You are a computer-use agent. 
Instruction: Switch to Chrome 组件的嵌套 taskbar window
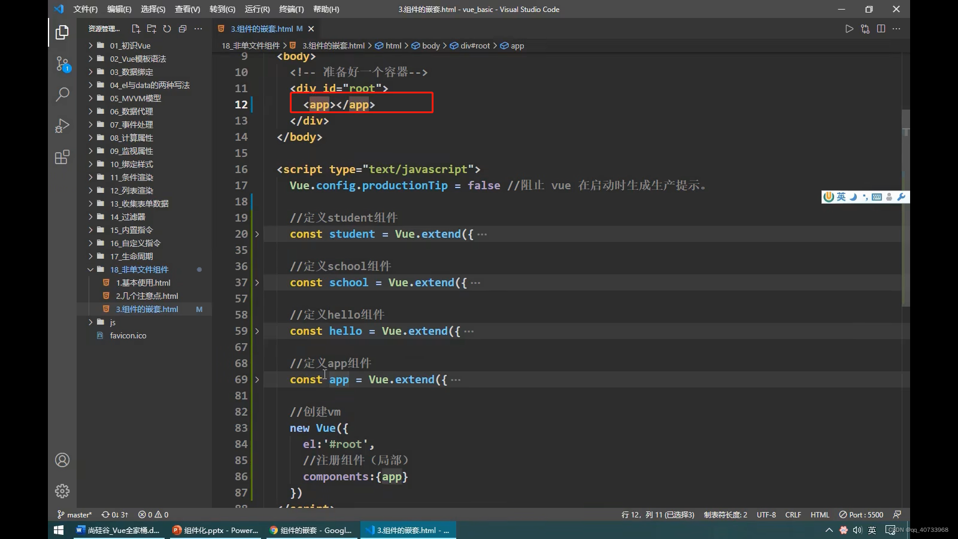coord(311,530)
